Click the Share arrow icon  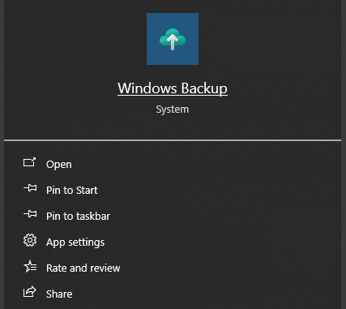tap(30, 292)
